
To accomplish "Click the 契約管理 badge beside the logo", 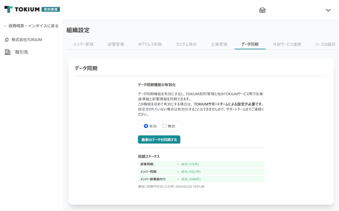I will click(x=51, y=9).
